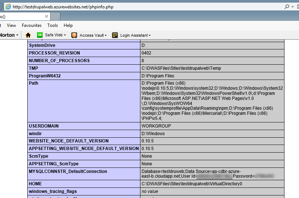299x198 pixels.
Task: Open the Tools menu
Action: (x=52, y=25)
